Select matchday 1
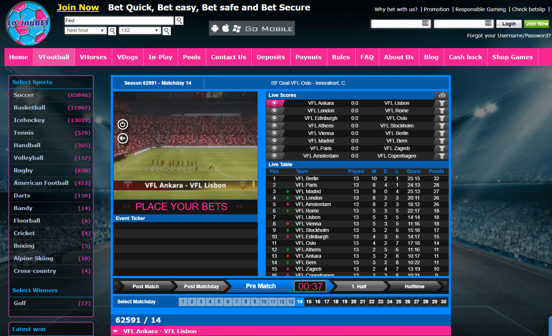 pos(183,302)
